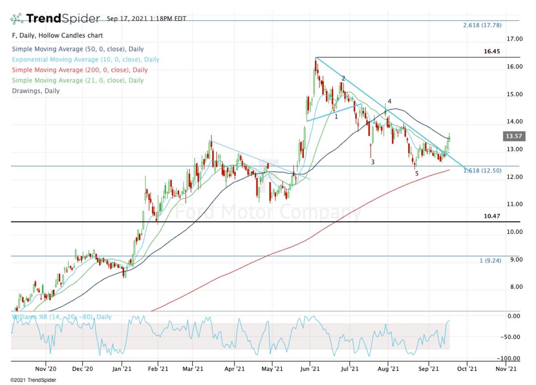The height and width of the screenshot is (385, 536).
Task: Click wave label 1 on the chart
Action: 336,116
